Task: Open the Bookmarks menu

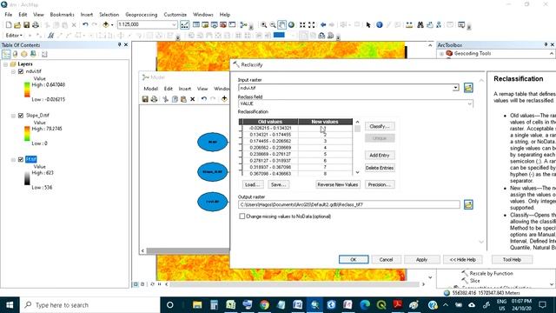Action: [x=62, y=15]
